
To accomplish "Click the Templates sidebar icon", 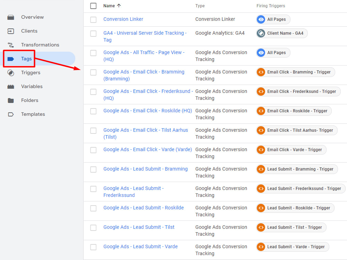I will tap(11, 114).
